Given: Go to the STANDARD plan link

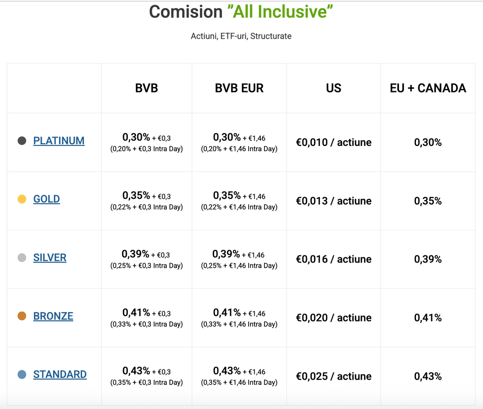Looking at the screenshot, I should [60, 375].
